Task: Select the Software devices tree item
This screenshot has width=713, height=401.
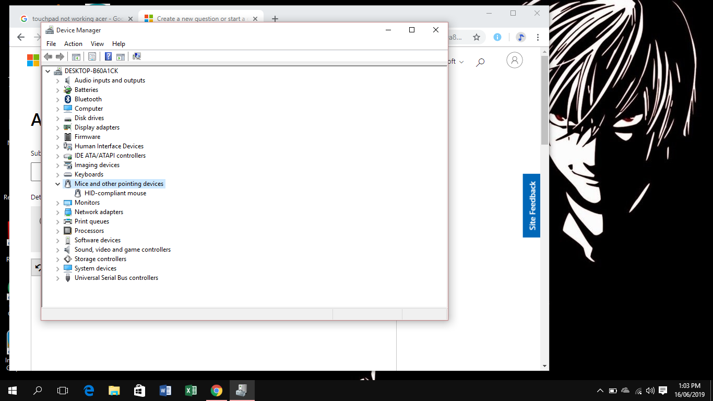Action: coord(98,240)
